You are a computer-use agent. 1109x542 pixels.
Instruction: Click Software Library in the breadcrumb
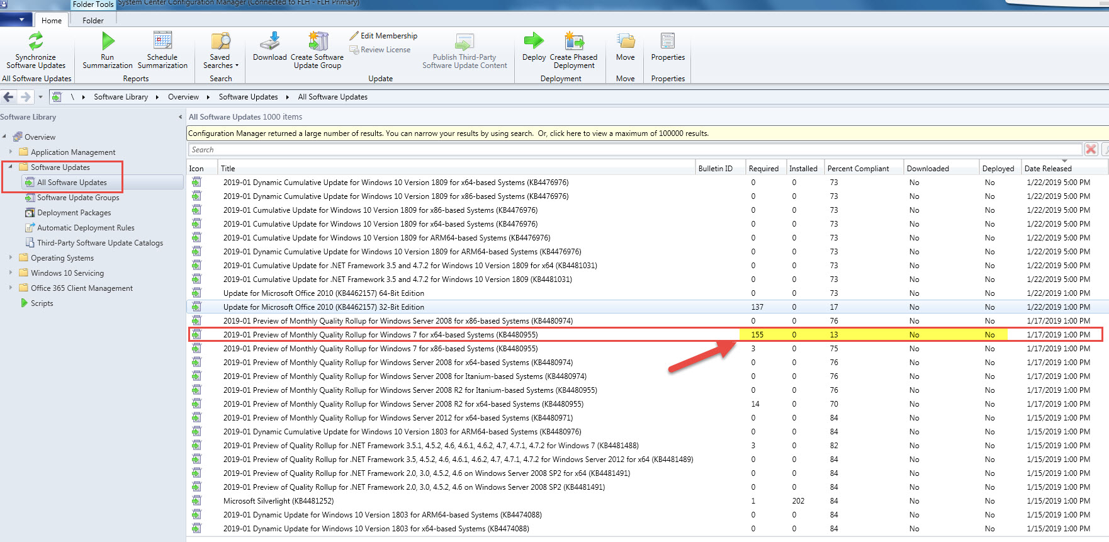tap(121, 97)
